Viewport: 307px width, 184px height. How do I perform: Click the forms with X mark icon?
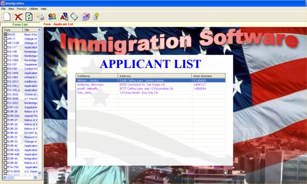pos(86,17)
